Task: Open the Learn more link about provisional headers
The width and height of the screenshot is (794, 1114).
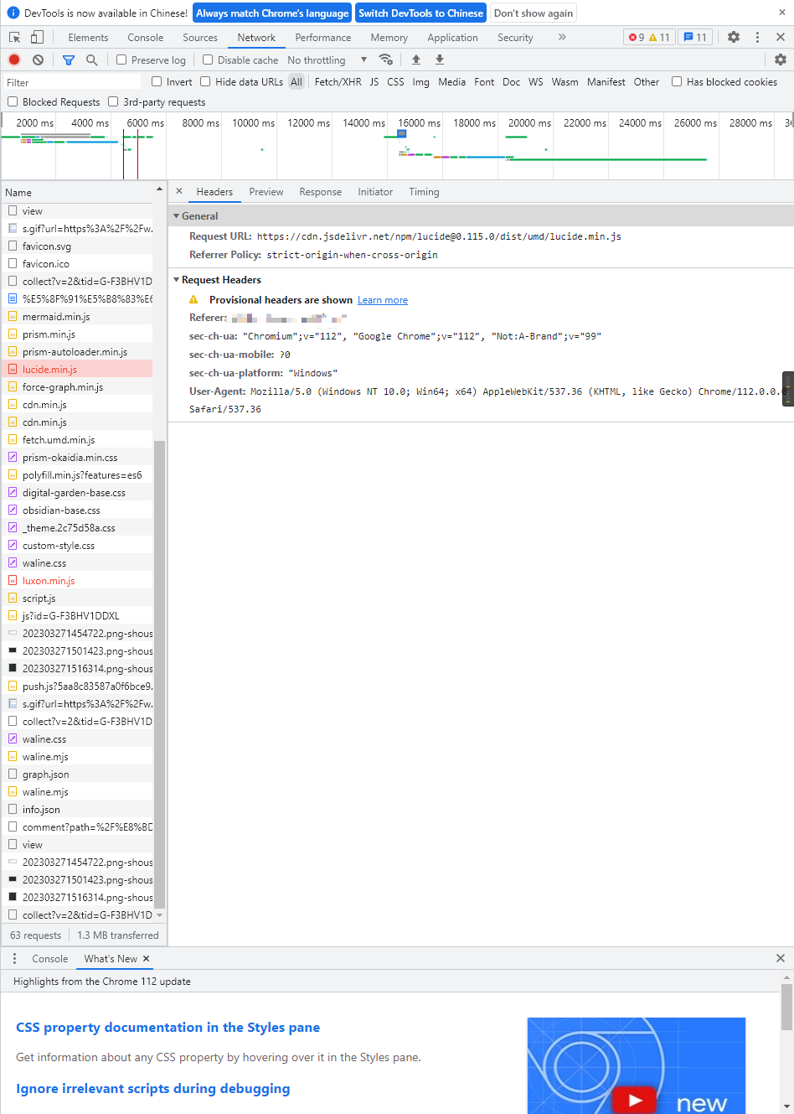Action: click(382, 299)
